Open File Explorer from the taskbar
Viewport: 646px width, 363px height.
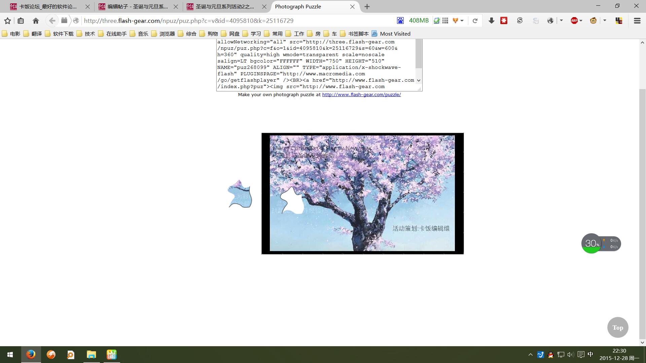91,355
